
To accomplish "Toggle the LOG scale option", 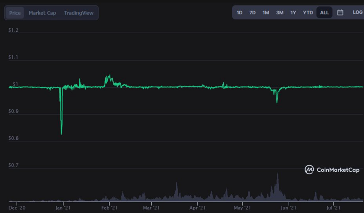I will pyautogui.click(x=357, y=12).
